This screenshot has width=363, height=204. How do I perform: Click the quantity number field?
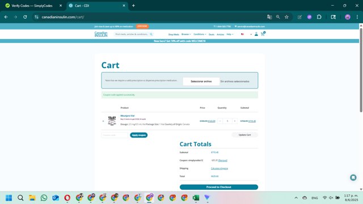(x=227, y=121)
